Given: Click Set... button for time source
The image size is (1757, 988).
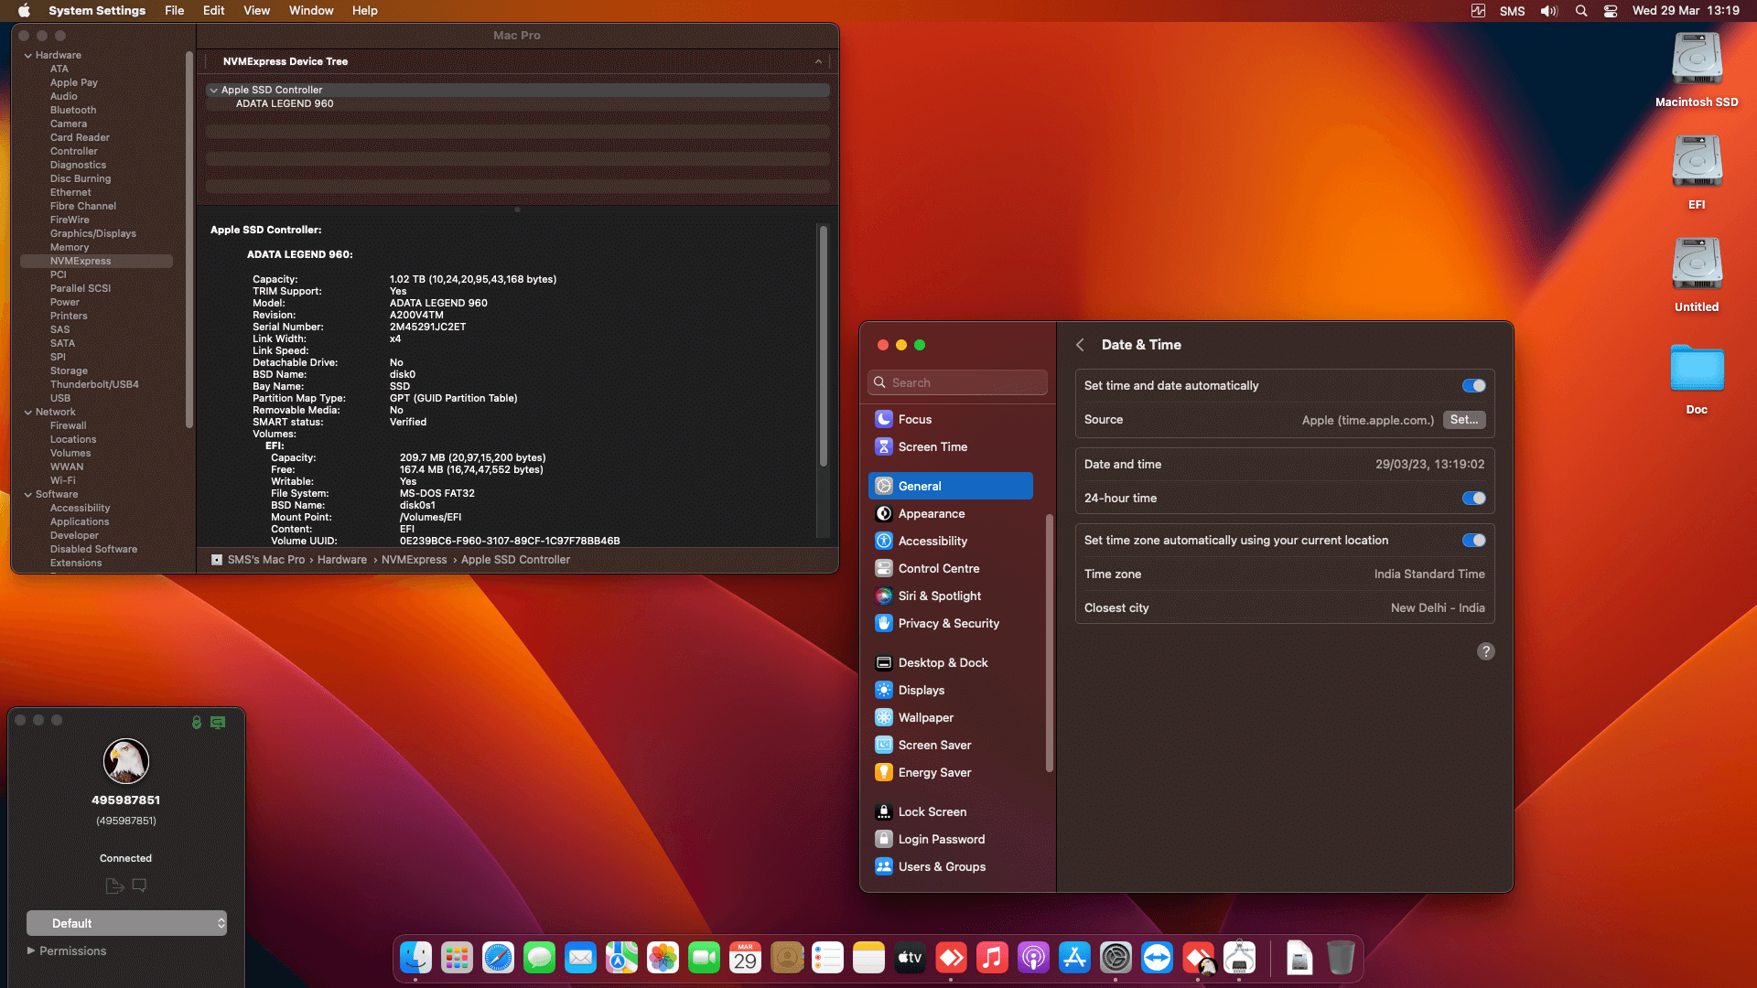Looking at the screenshot, I should tap(1464, 420).
